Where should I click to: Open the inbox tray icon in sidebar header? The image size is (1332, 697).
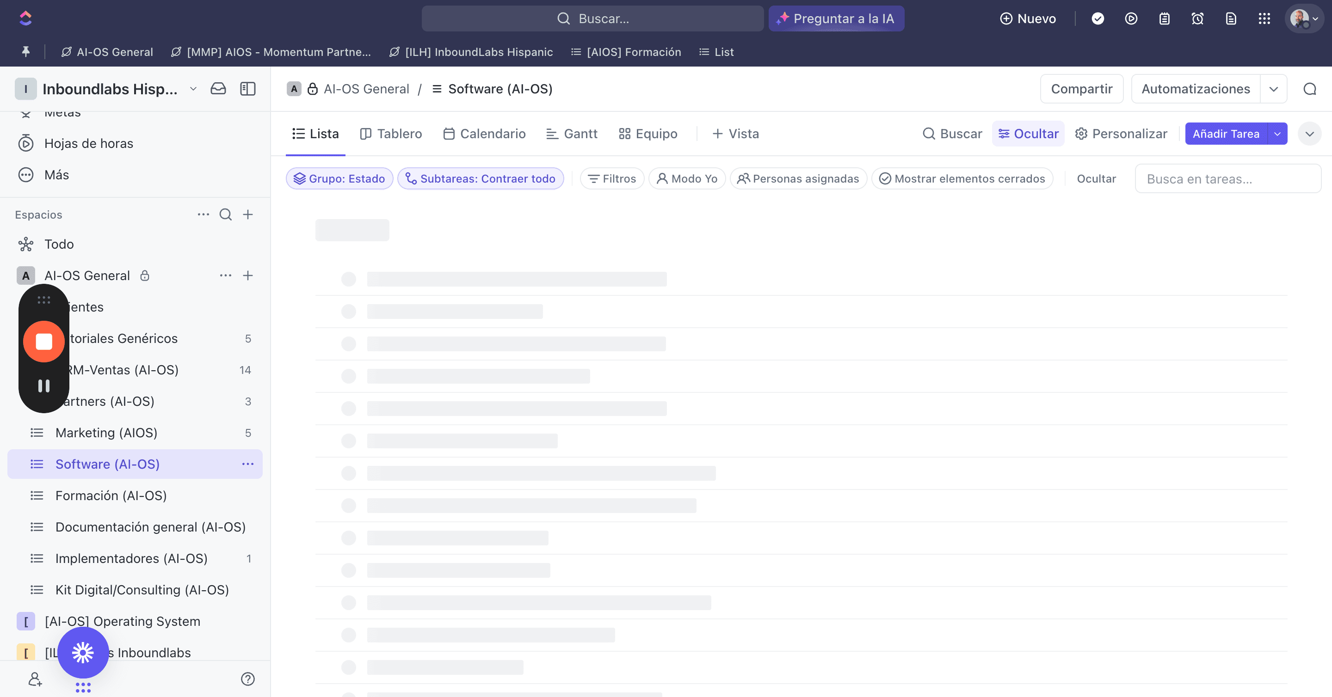(218, 89)
